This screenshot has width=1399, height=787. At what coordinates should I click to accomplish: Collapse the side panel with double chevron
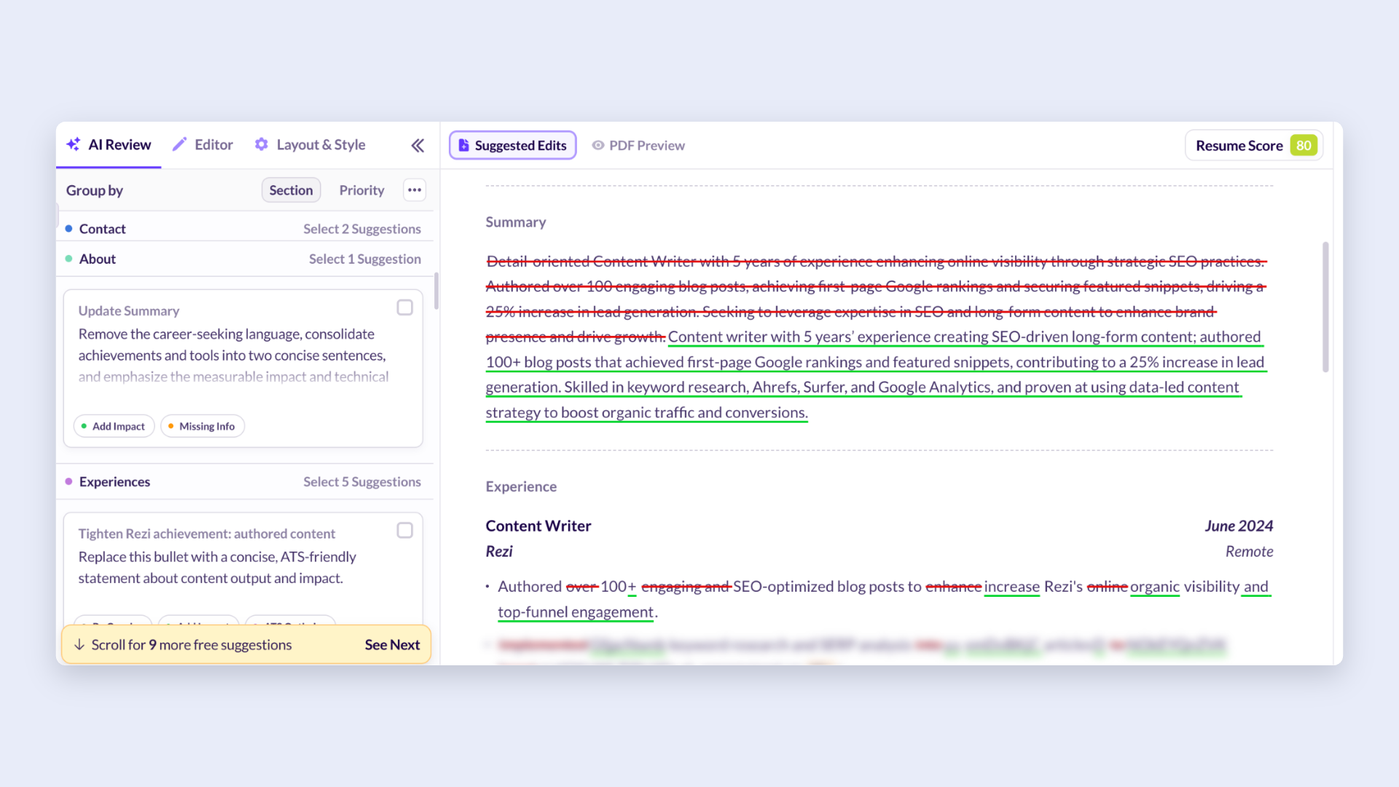pyautogui.click(x=418, y=146)
